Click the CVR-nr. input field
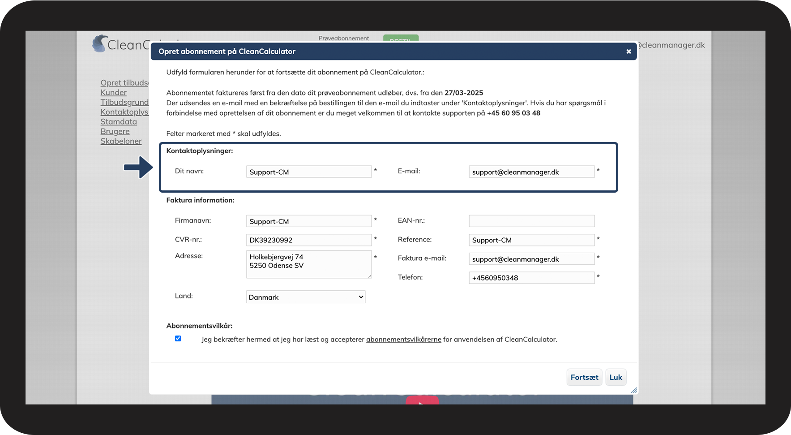The width and height of the screenshot is (791, 435). coord(309,240)
